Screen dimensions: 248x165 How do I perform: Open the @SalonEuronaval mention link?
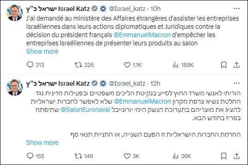85,110
